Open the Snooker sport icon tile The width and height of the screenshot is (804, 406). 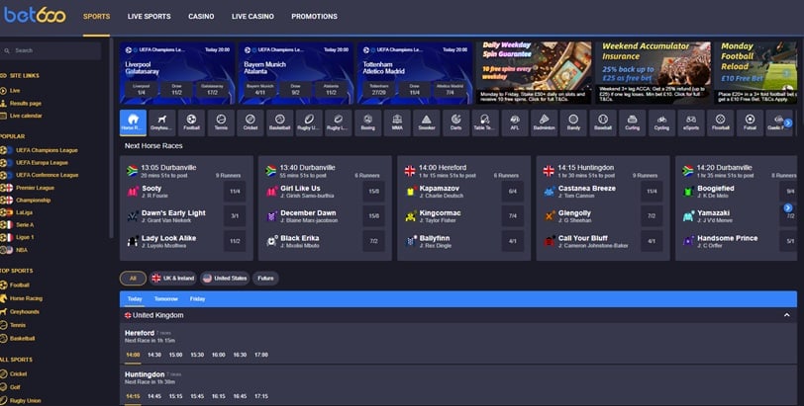pos(427,122)
